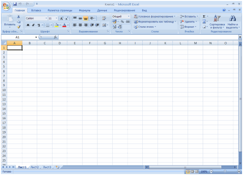This screenshot has width=243, height=175.
Task: Expand the formula bar
Action: click(x=240, y=37)
